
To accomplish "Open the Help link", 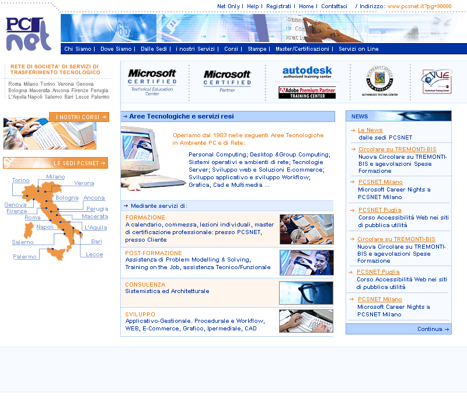I will (x=253, y=6).
